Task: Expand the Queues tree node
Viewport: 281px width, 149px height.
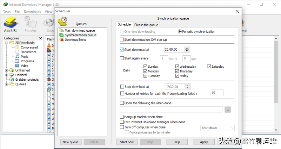Action: [7, 84]
